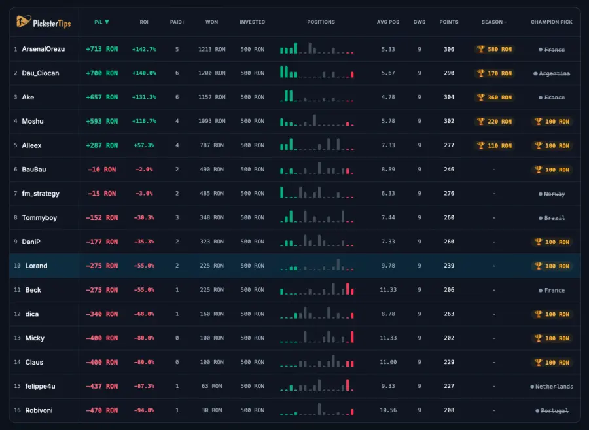Click Moshu's 100 RON champion pick trophy

click(x=552, y=121)
